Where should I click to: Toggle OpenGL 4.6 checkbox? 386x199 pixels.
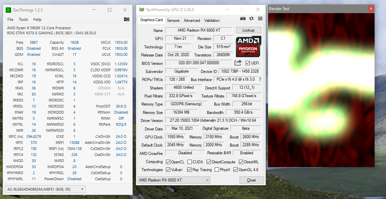tap(235, 170)
